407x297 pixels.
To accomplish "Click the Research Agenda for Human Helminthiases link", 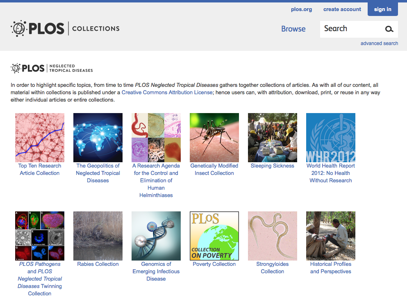I will point(156,180).
